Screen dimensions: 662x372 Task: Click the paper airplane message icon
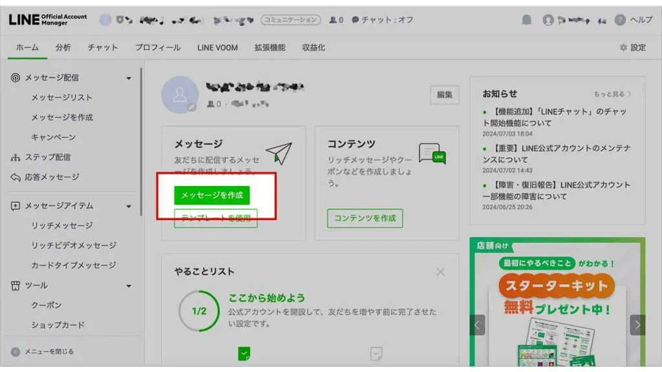click(279, 153)
